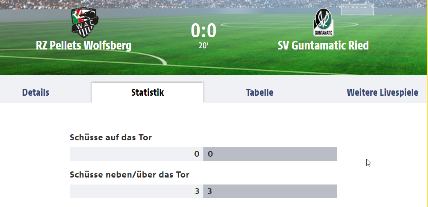
Task: Click Ried's shots-off-target bar showing 3
Action: click(x=270, y=191)
